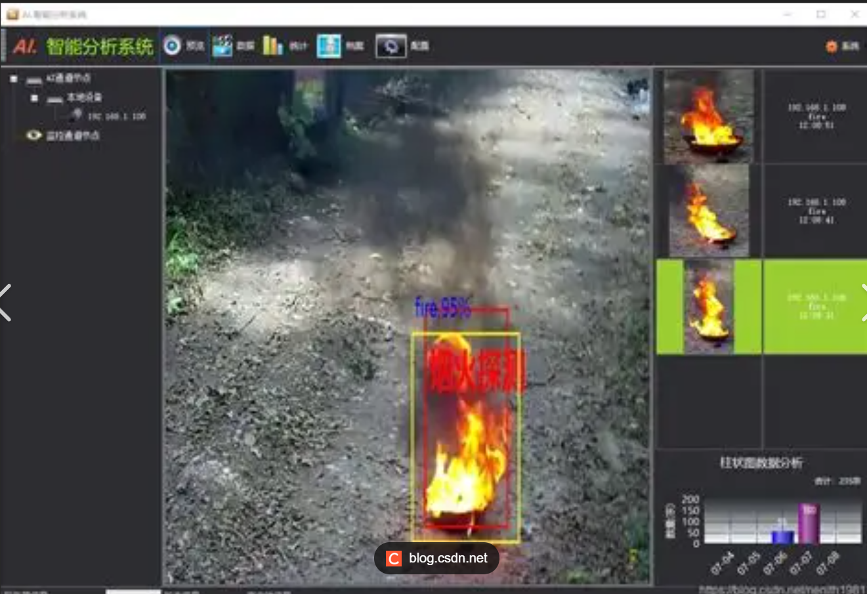This screenshot has width=867, height=594.
Task: Click the device icon of the top tree node
Action: tap(34, 79)
